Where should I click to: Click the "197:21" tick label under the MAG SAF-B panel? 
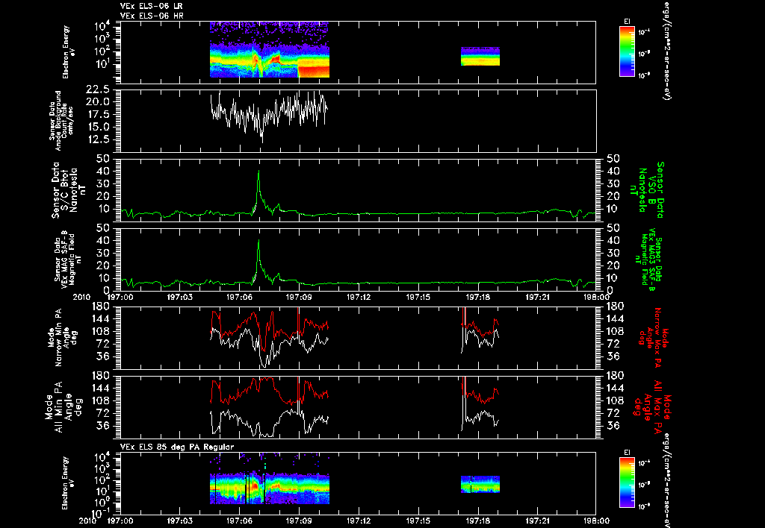pos(537,297)
